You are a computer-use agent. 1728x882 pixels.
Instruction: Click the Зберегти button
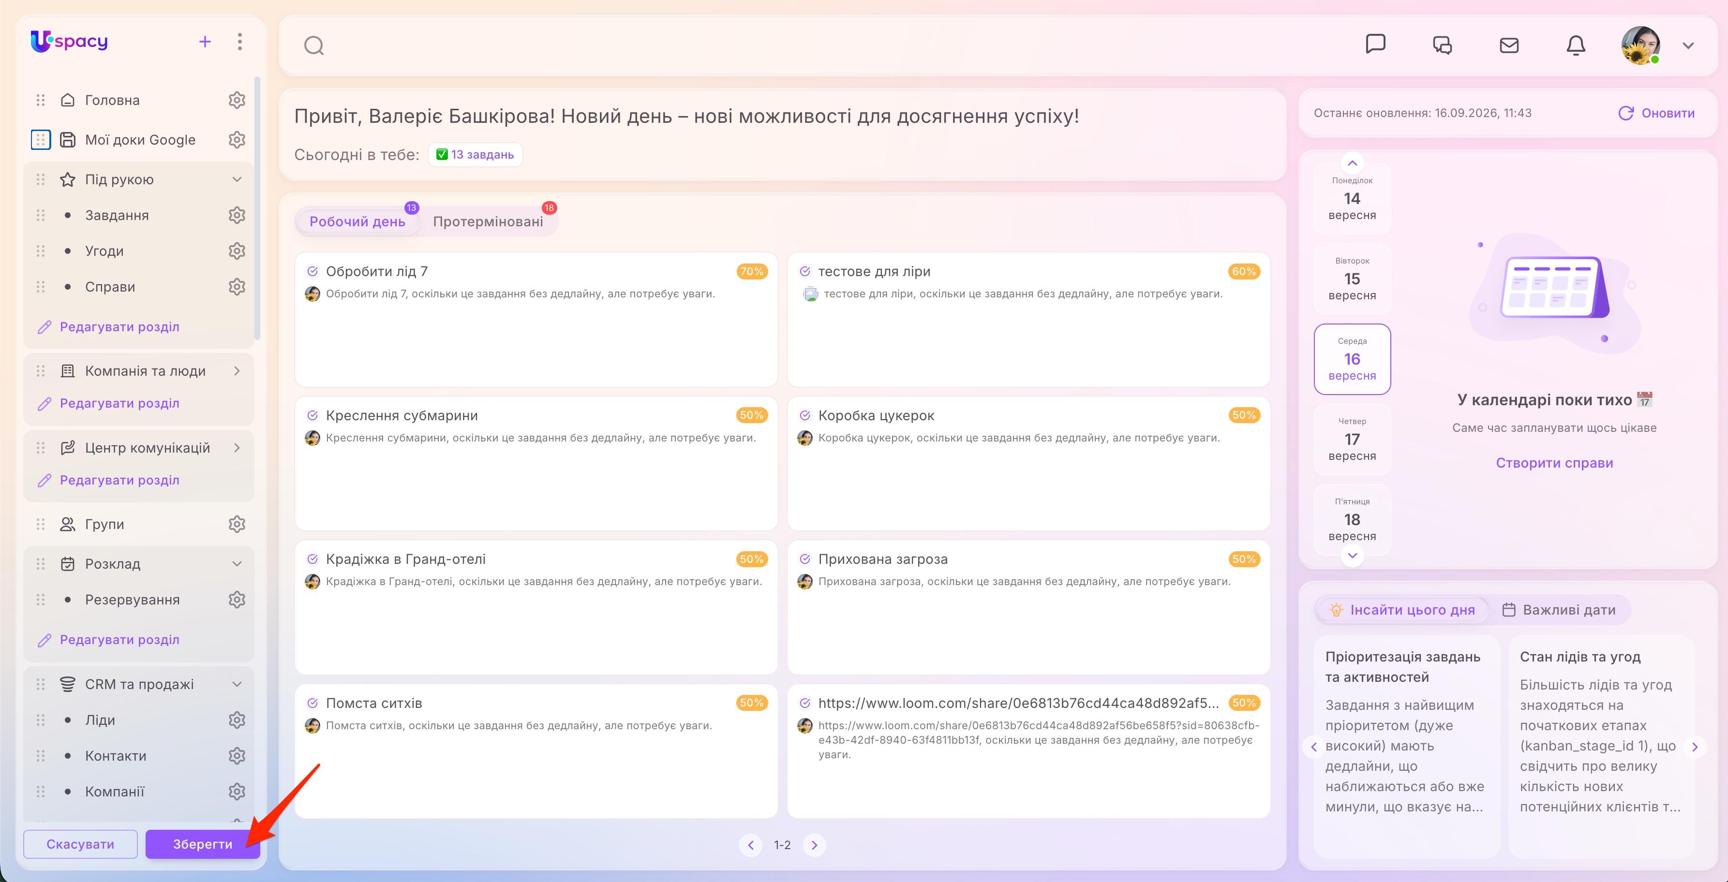(x=203, y=844)
